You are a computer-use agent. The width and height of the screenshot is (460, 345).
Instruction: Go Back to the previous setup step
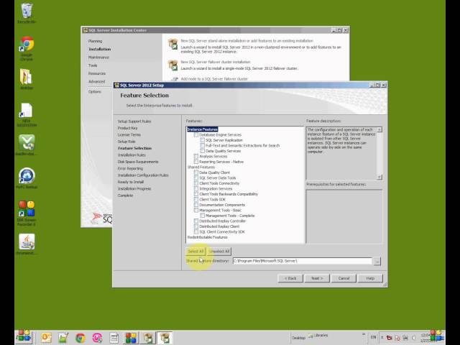290,278
